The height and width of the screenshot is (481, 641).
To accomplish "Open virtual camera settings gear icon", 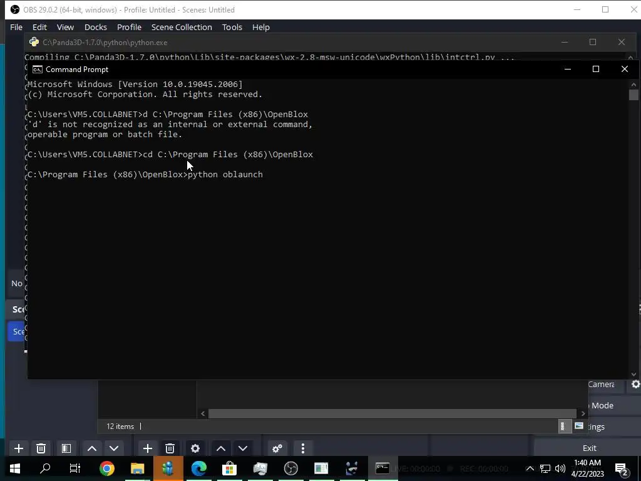I will (635, 385).
